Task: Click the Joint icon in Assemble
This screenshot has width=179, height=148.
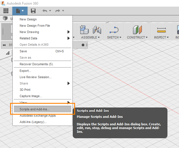Action: pos(97,30)
